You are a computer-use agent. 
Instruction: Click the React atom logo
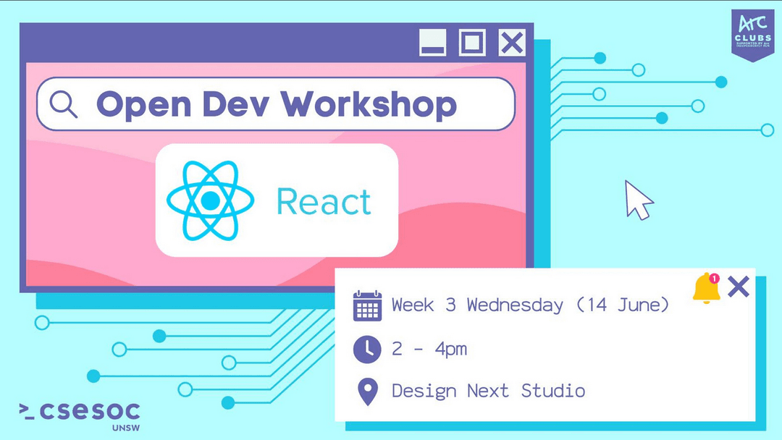210,200
